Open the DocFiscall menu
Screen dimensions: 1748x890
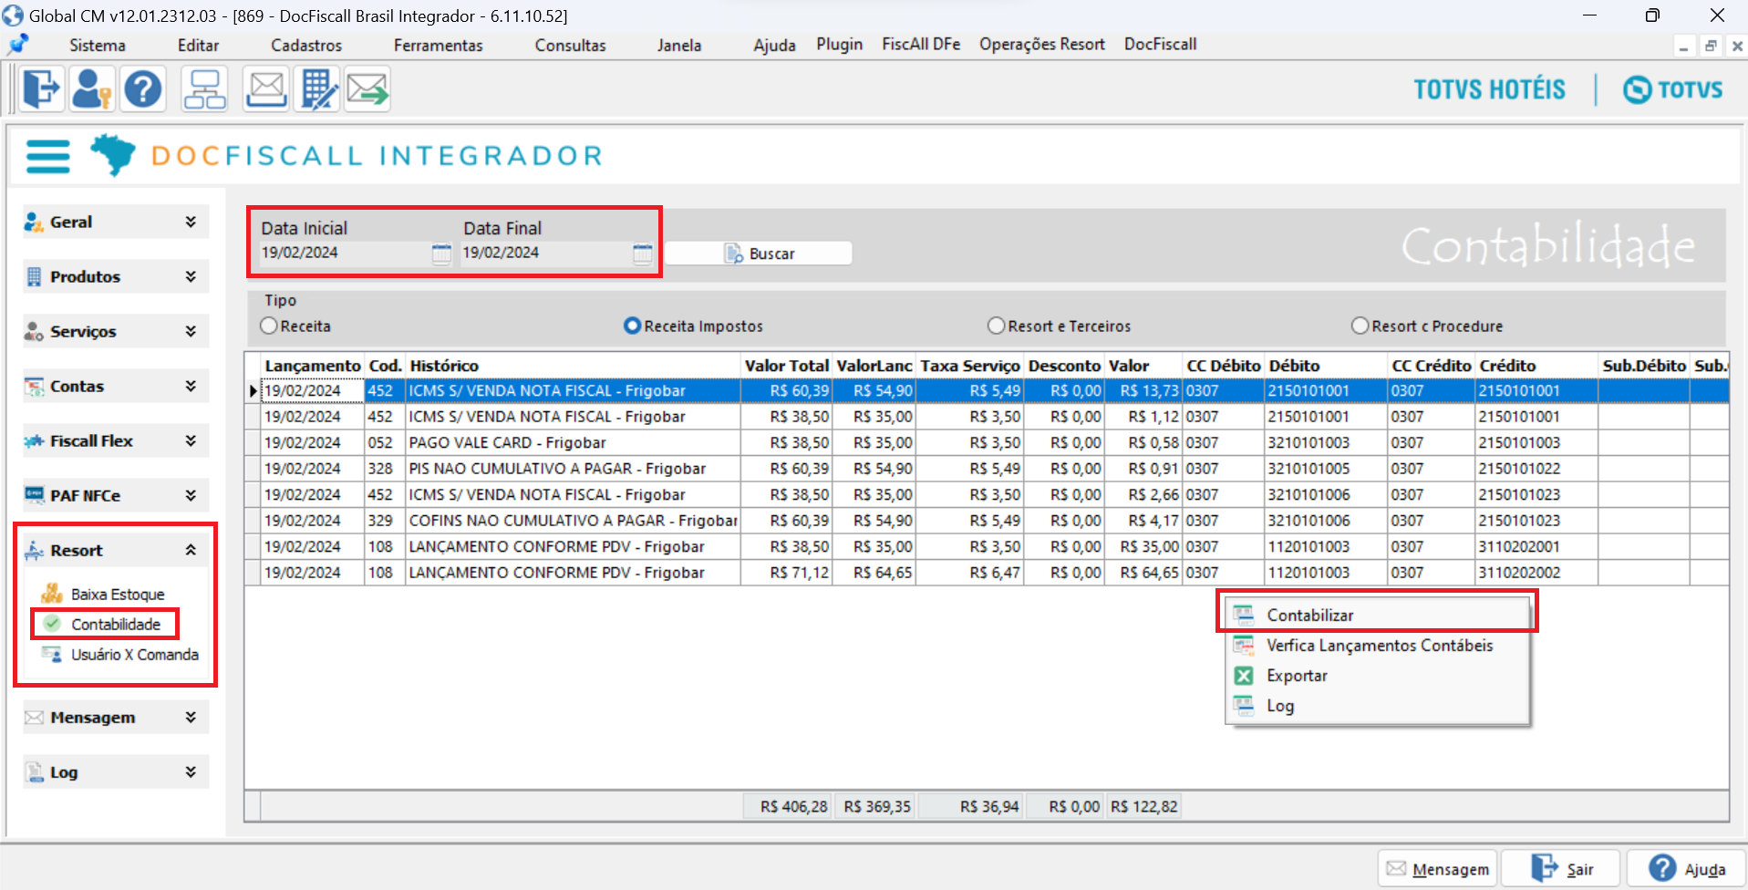point(1160,44)
